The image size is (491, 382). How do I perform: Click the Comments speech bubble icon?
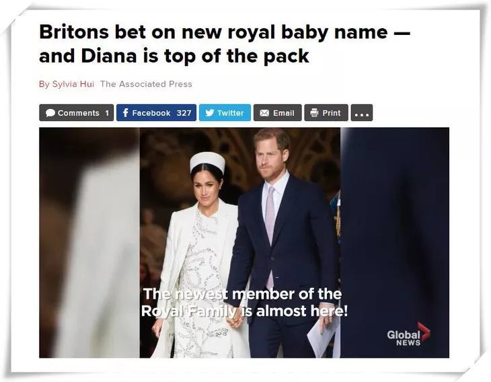[x=50, y=113]
